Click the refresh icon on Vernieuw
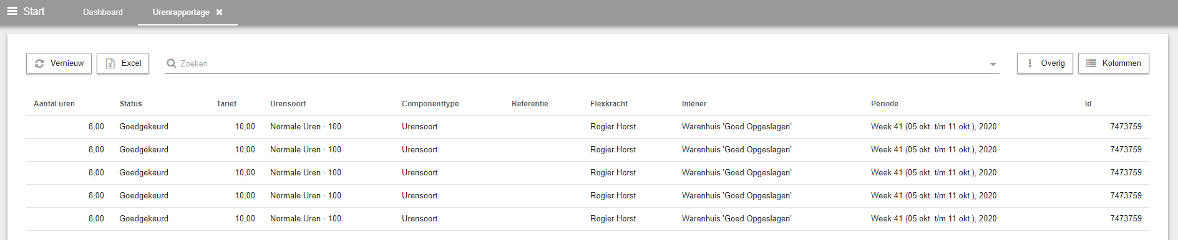This screenshot has height=240, width=1178. click(39, 63)
